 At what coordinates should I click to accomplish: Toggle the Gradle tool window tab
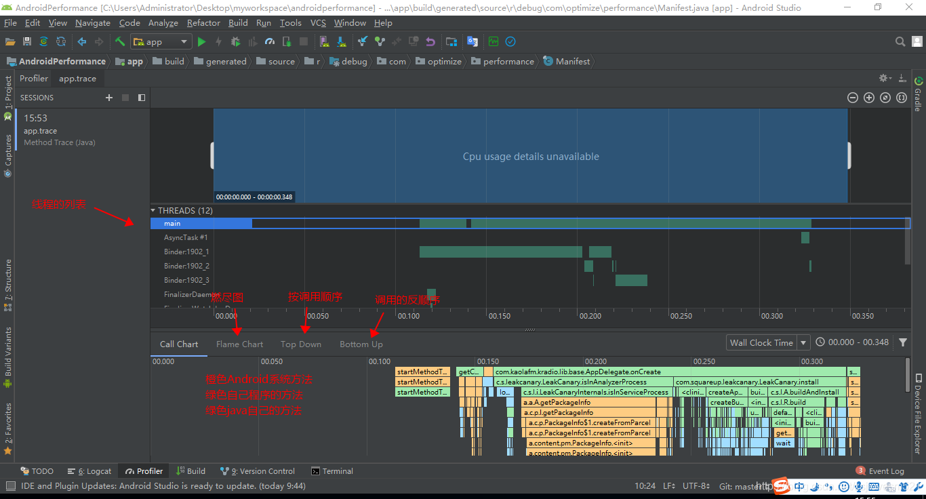[919, 95]
